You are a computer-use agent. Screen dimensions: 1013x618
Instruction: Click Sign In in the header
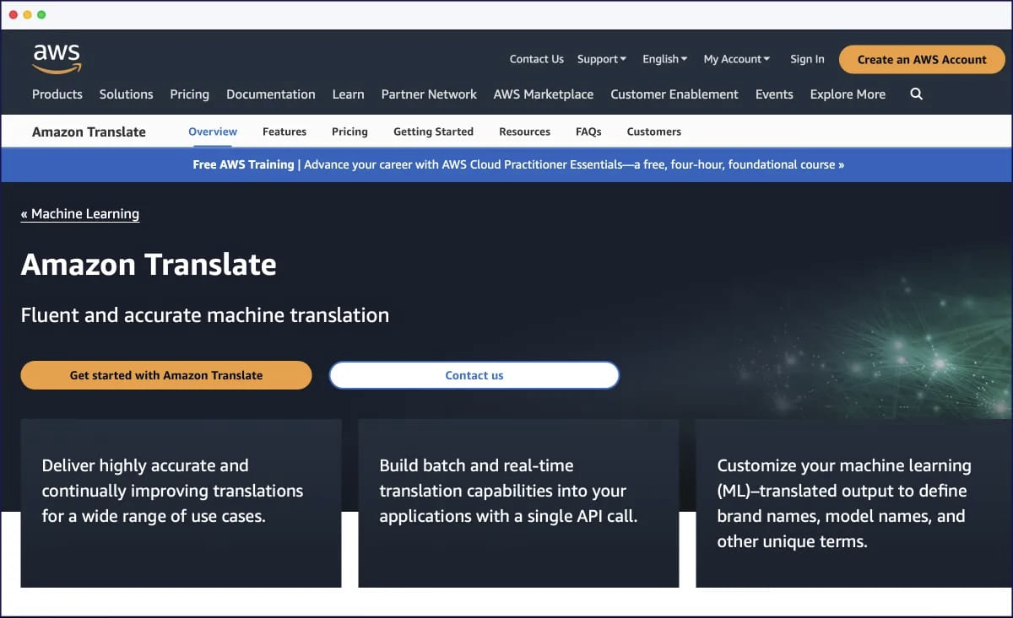pos(807,59)
